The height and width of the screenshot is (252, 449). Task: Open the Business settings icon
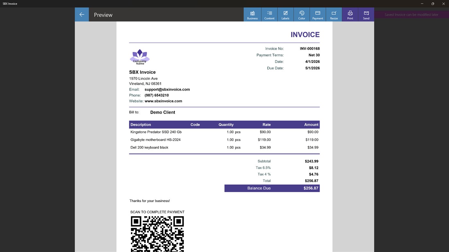click(x=252, y=14)
